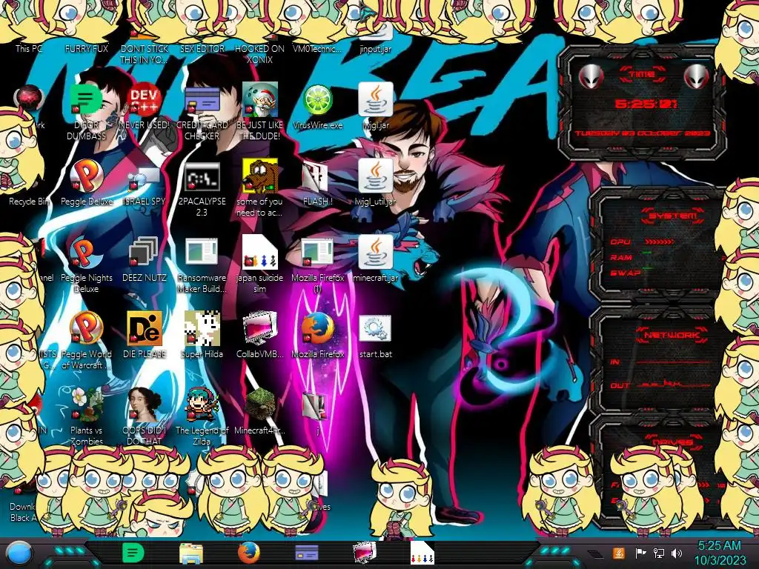This screenshot has height=569, width=759.
Task: Open the Action Center flag tray icon
Action: pyautogui.click(x=641, y=553)
